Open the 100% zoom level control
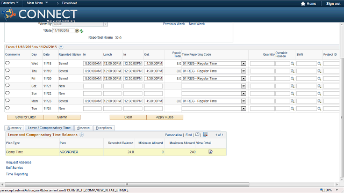Screen dimensions: 344x193 tap(329, 190)
